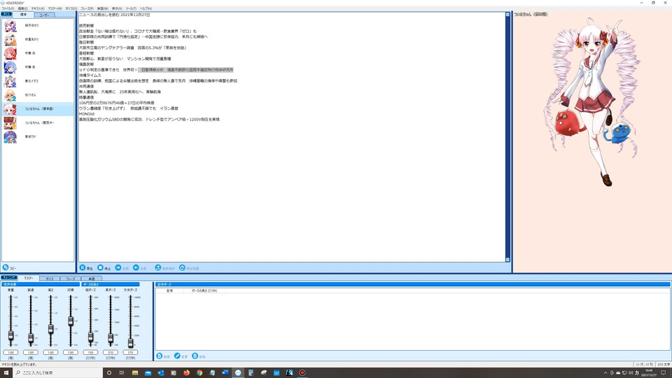Click the 話速 speed slider handle
Image resolution: width=672 pixels, height=378 pixels.
[x=31, y=337]
